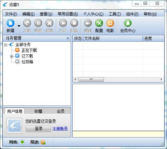The width and height of the screenshot is (167, 149).
Task: Click the 迅雷5 title bar logo icon
Action: 5,4
